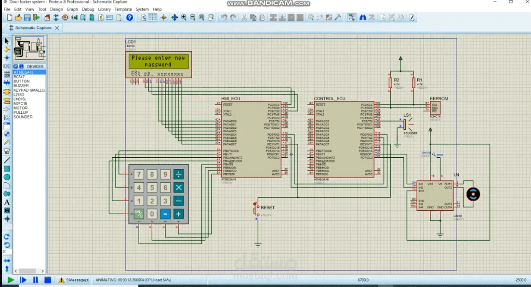
Task: Click the motor component on the schematic
Action: tap(473, 194)
